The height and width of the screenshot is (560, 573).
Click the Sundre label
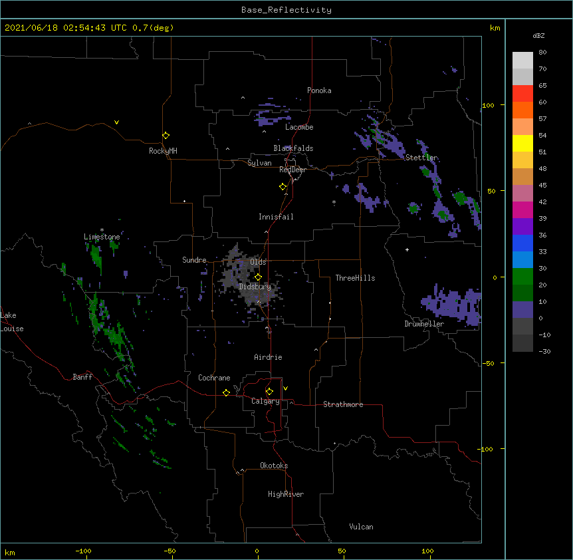tap(194, 260)
